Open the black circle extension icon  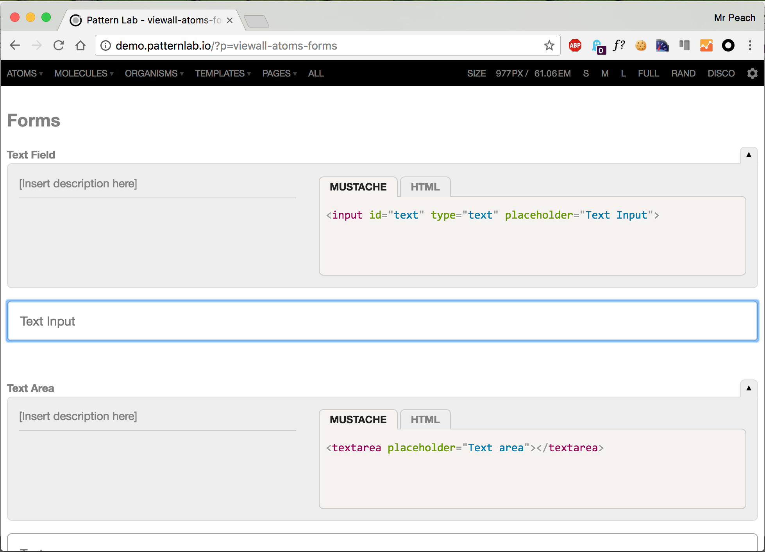[728, 46]
